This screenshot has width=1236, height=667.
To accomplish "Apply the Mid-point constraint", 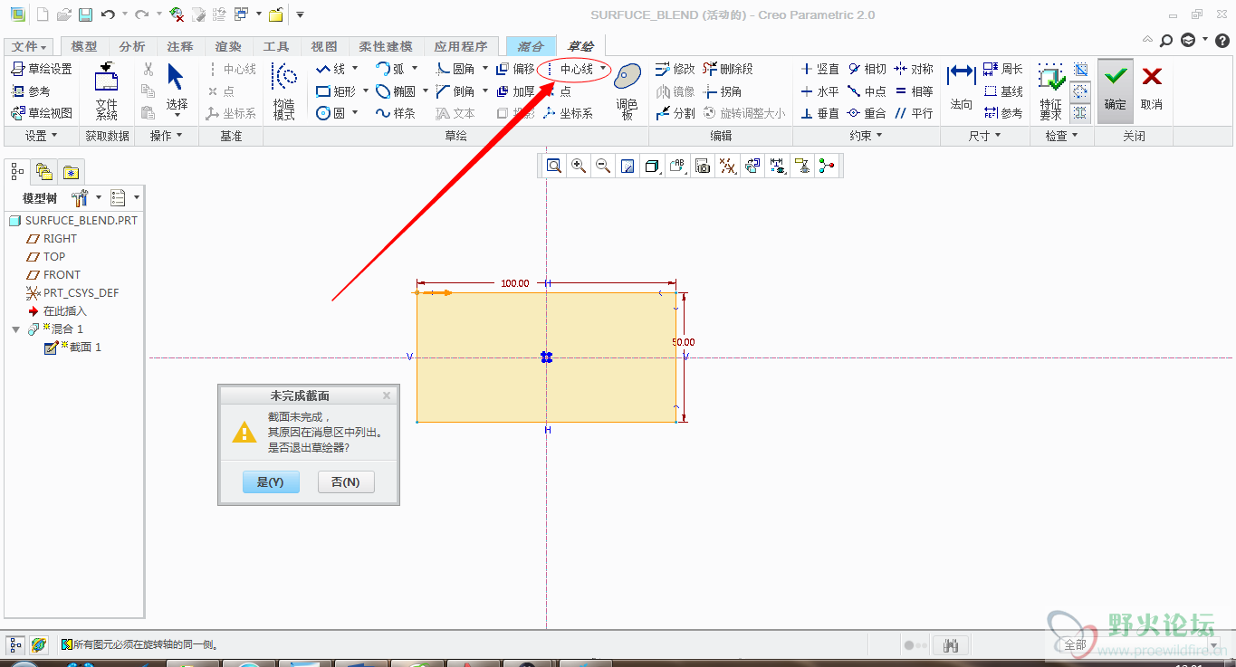I will point(867,91).
